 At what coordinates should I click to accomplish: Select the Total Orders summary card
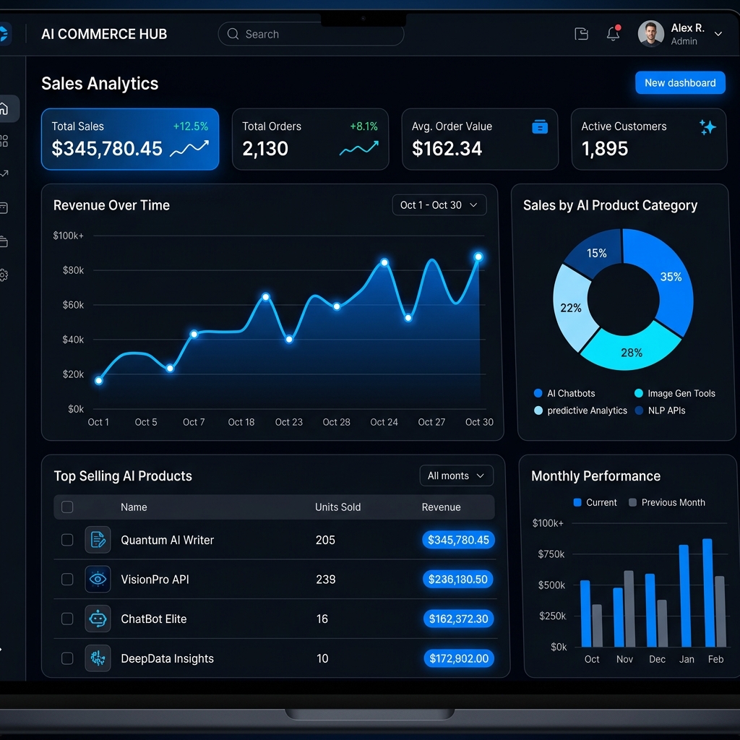pyautogui.click(x=310, y=139)
